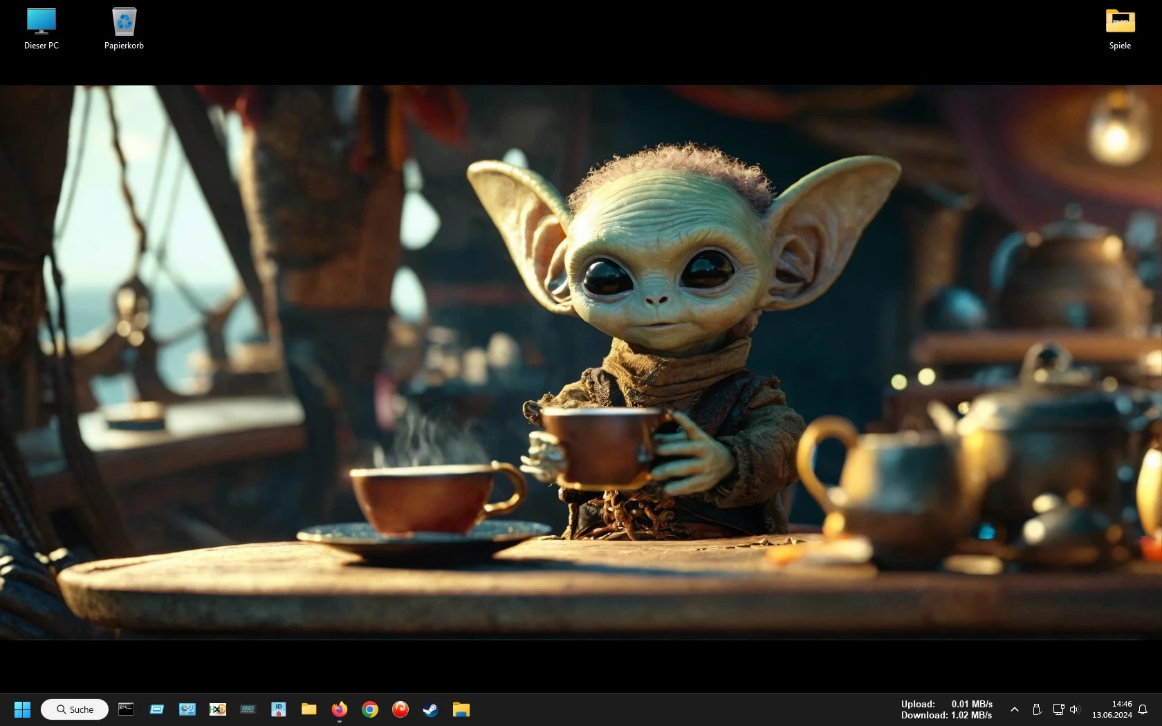Viewport: 1162px width, 726px height.
Task: Click the Upload speed readout in taskbar
Action: [946, 704]
